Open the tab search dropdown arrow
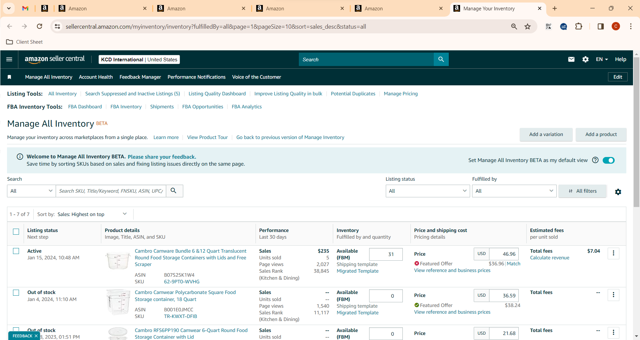 (x=9, y=8)
